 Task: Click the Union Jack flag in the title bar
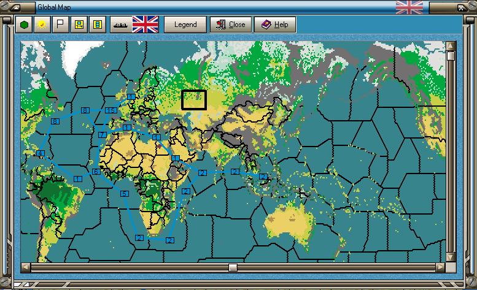tap(409, 7)
